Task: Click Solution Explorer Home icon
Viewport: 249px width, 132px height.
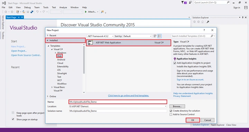Action: [x=202, y=22]
